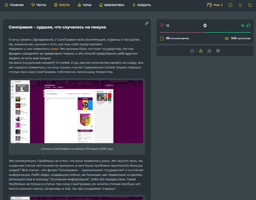Save the post with the bookmark icon
Viewport: 256px width, 200px height.
[x=192, y=51]
